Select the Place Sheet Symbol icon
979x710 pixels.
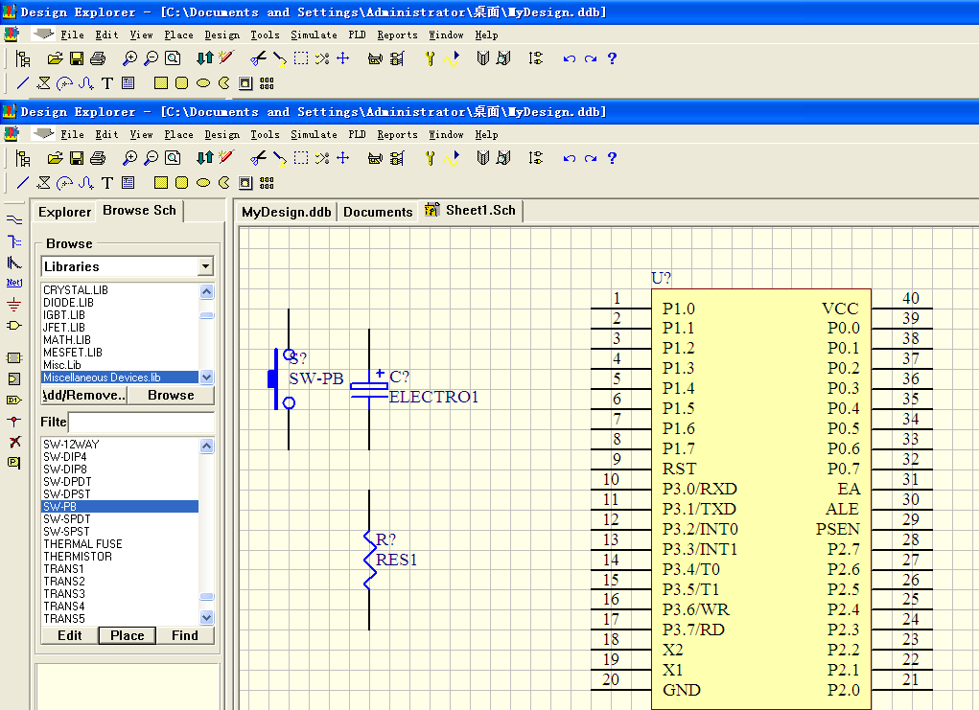point(13,357)
